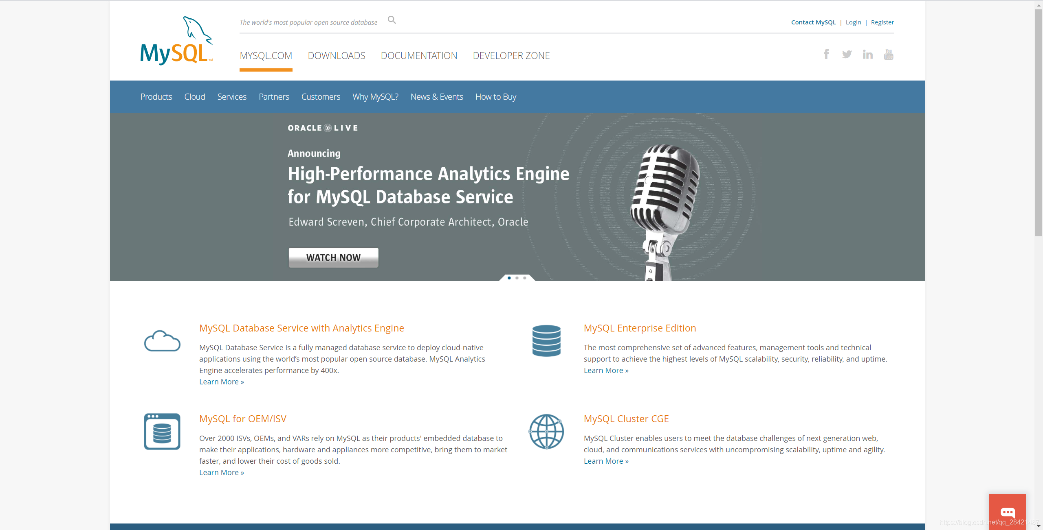This screenshot has height=530, width=1043.
Task: Click the Login link
Action: (x=853, y=22)
